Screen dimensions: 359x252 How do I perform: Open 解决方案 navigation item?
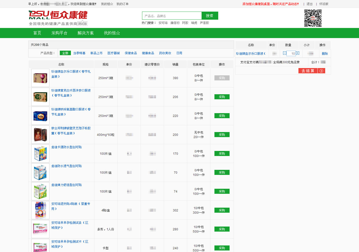click(x=86, y=33)
